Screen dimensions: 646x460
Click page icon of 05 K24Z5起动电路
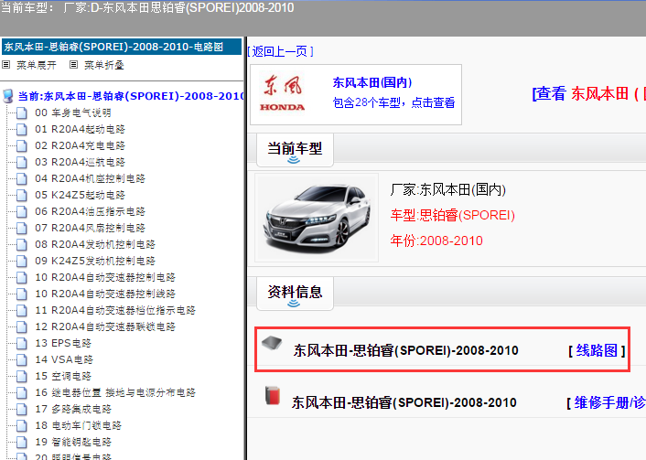[22, 195]
